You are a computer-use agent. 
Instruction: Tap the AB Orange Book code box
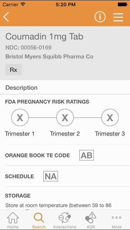pos(87,155)
